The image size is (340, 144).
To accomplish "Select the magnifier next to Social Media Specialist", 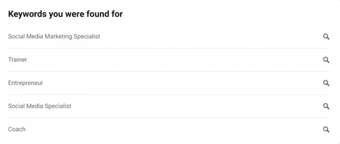I will pyautogui.click(x=326, y=106).
